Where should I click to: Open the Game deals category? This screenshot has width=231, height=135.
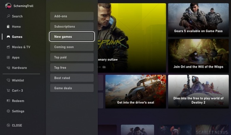(72, 88)
